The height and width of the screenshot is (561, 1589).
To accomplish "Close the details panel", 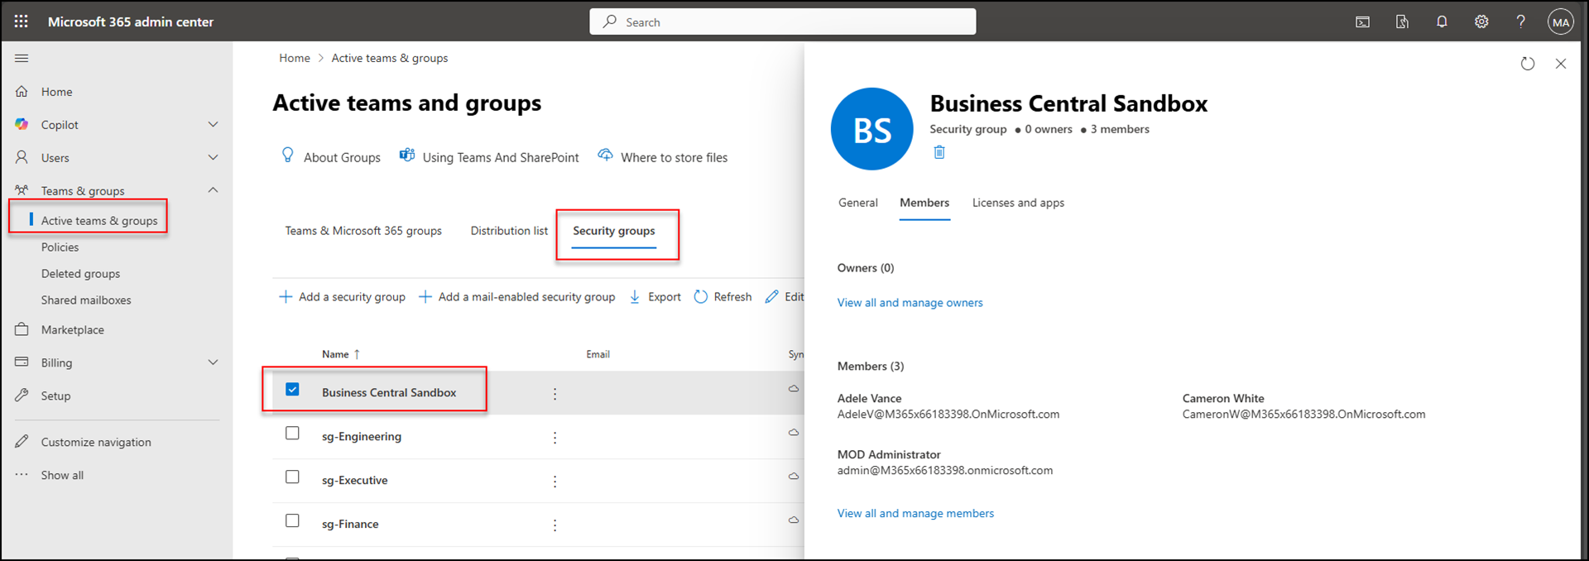I will (x=1561, y=64).
